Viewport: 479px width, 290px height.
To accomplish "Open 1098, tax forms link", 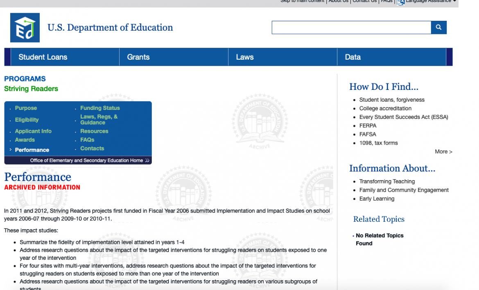I will point(379,143).
